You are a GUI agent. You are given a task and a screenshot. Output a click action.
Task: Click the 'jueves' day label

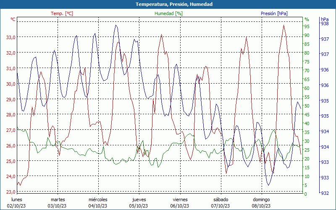coord(139,199)
